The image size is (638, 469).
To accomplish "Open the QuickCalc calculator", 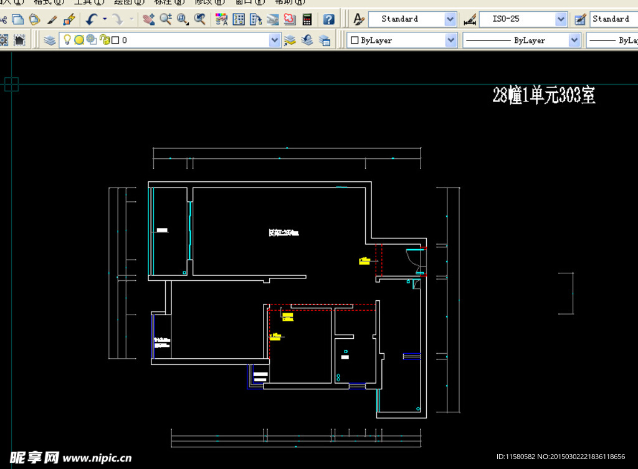I will coord(307,19).
